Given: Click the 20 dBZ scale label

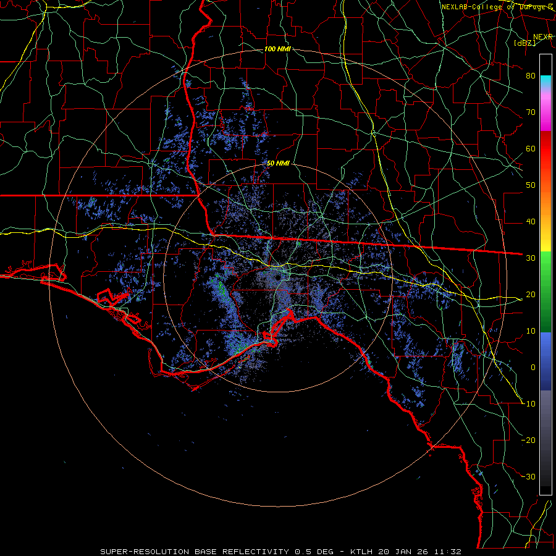Looking at the screenshot, I should coord(531,294).
